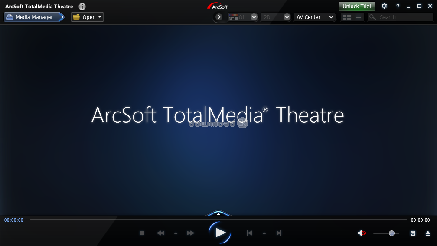437x246 pixels.
Task: Open the Media Manager
Action: (34, 17)
